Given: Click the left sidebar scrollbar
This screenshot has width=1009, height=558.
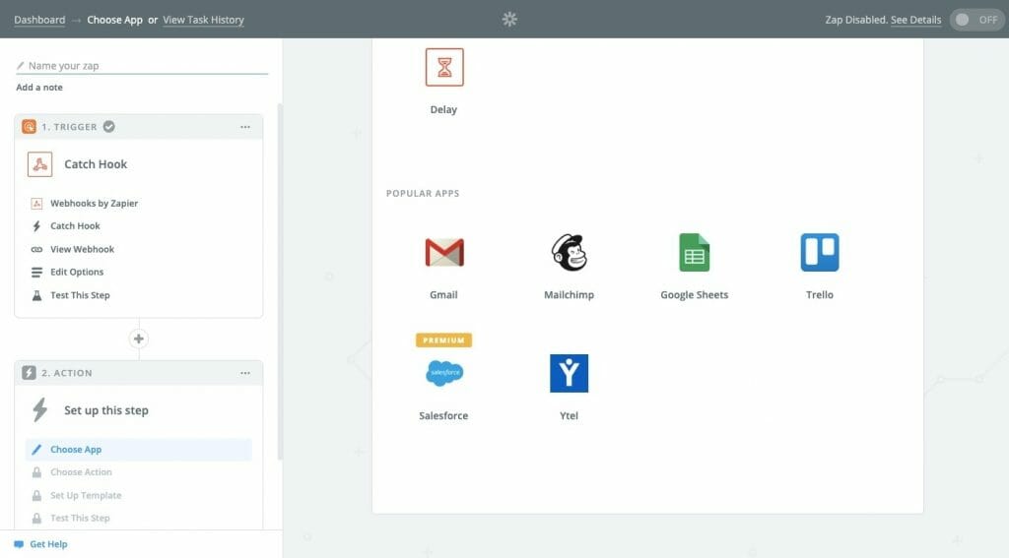Looking at the screenshot, I should pos(279,281).
